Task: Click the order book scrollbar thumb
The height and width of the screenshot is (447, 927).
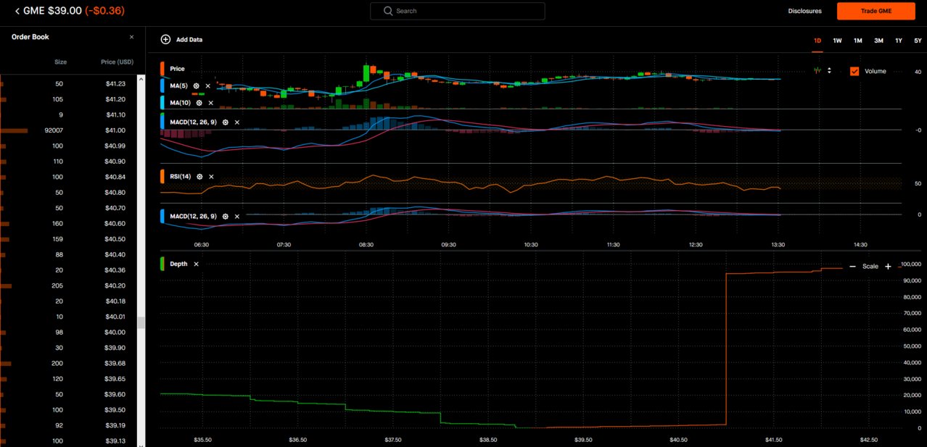Action: [x=141, y=322]
